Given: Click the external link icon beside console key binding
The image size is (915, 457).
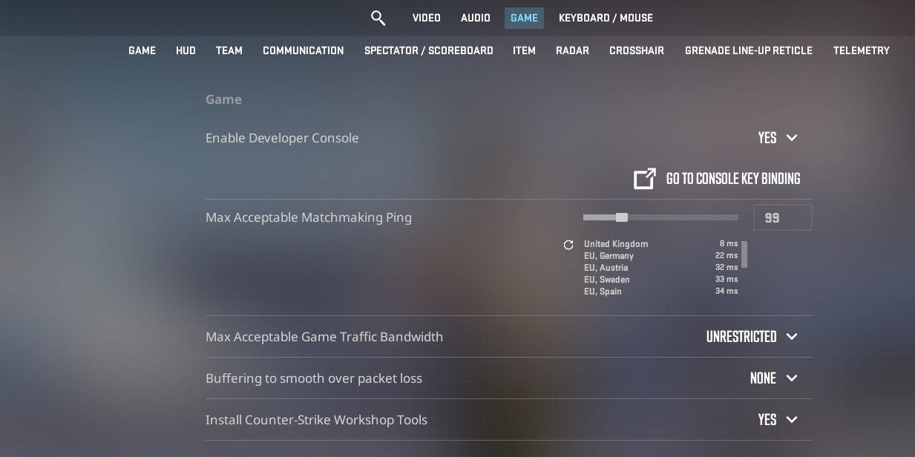Looking at the screenshot, I should point(644,178).
